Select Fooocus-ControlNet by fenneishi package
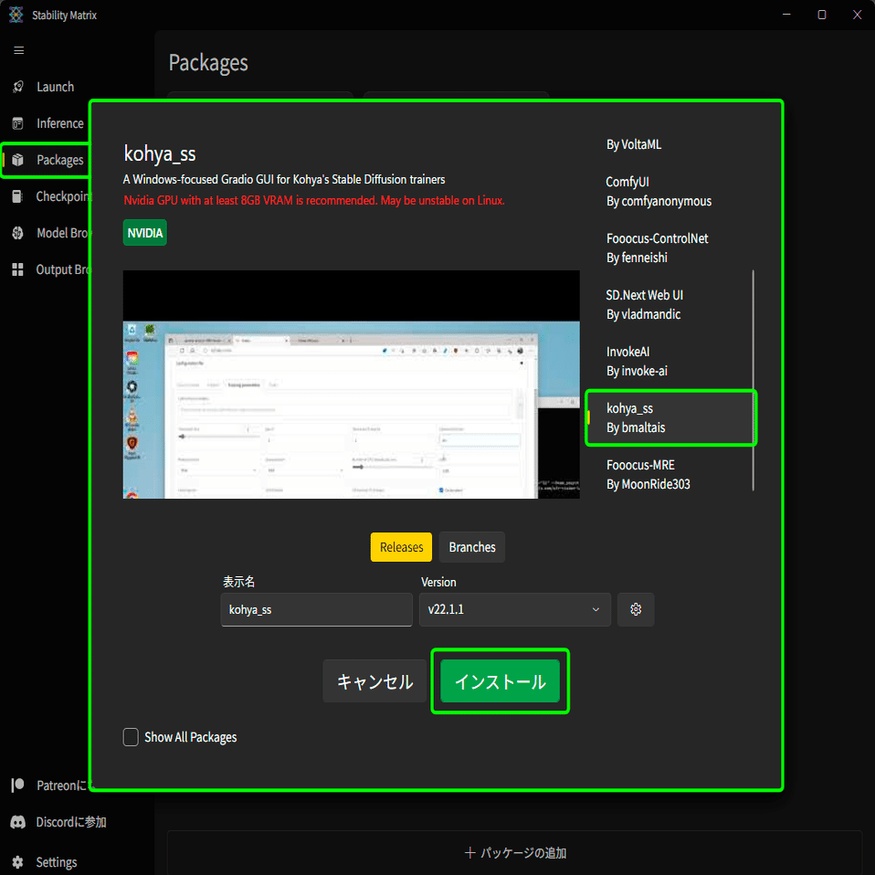Image resolution: width=875 pixels, height=875 pixels. click(669, 248)
